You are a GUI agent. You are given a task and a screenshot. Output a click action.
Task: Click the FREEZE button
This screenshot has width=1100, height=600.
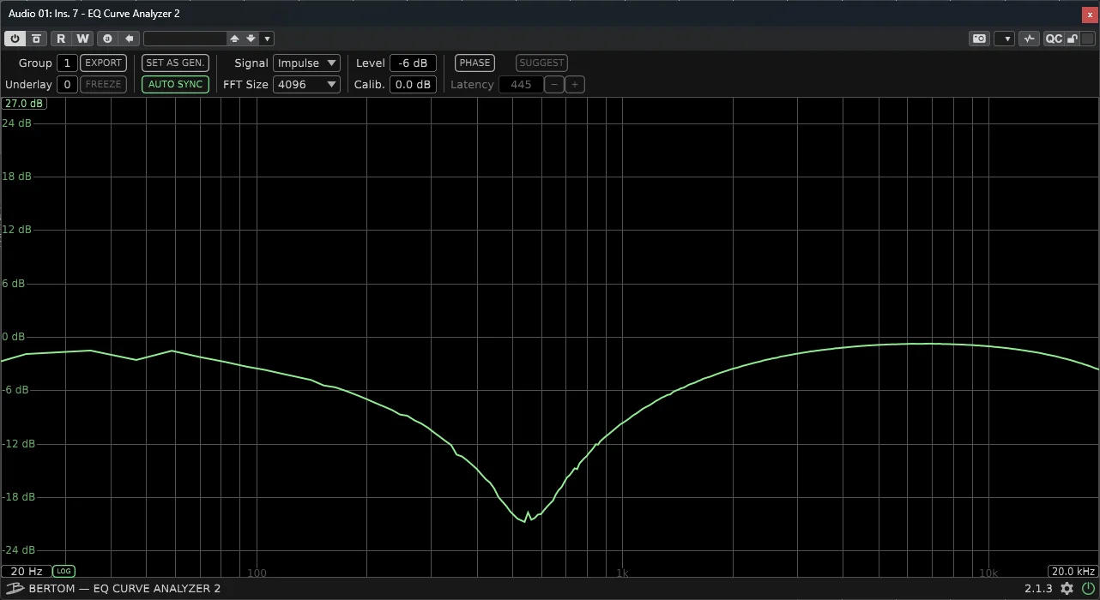[x=103, y=84]
